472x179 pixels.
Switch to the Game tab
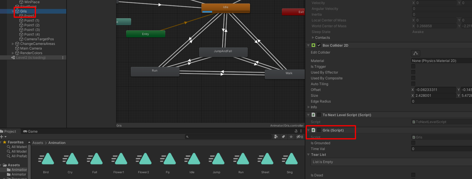coord(30,131)
